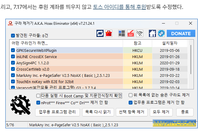Sort by 설치일자 column header
This screenshot has height=134, width=198.
pos(170,43)
